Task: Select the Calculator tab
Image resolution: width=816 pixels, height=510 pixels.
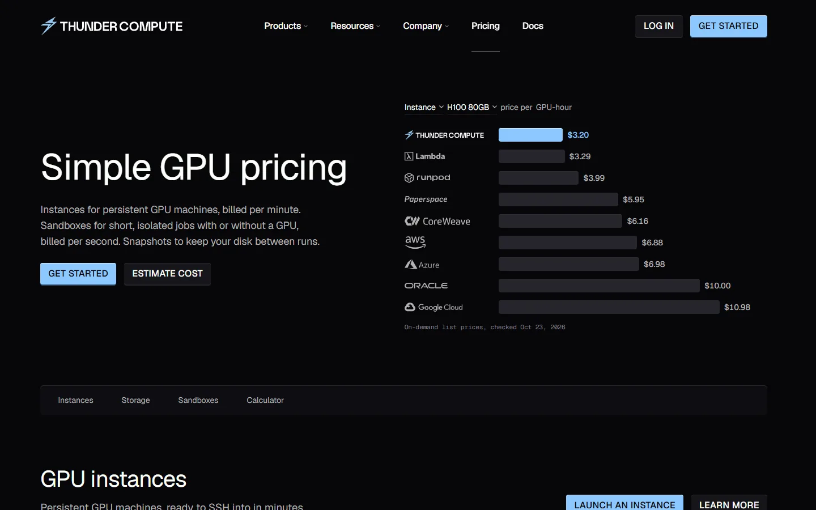Action: click(x=265, y=400)
